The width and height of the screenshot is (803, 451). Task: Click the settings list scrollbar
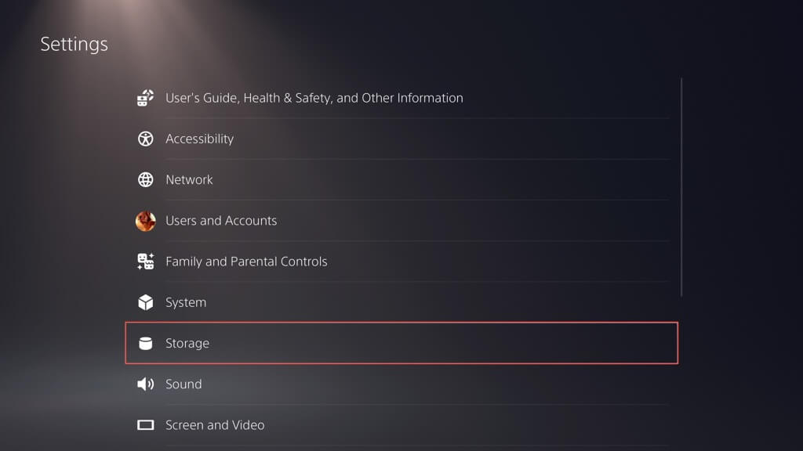[681, 186]
